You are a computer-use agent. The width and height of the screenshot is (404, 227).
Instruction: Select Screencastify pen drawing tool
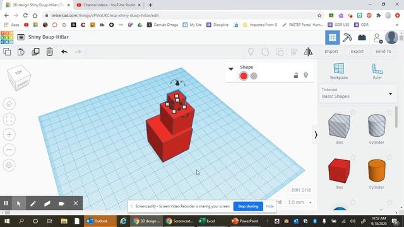coord(33,203)
